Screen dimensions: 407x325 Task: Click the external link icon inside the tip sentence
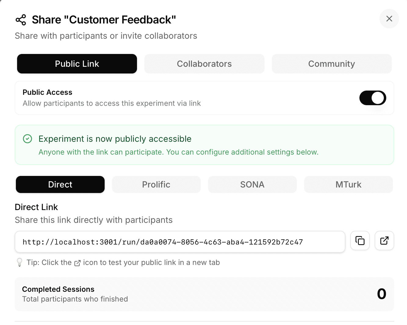(x=77, y=263)
